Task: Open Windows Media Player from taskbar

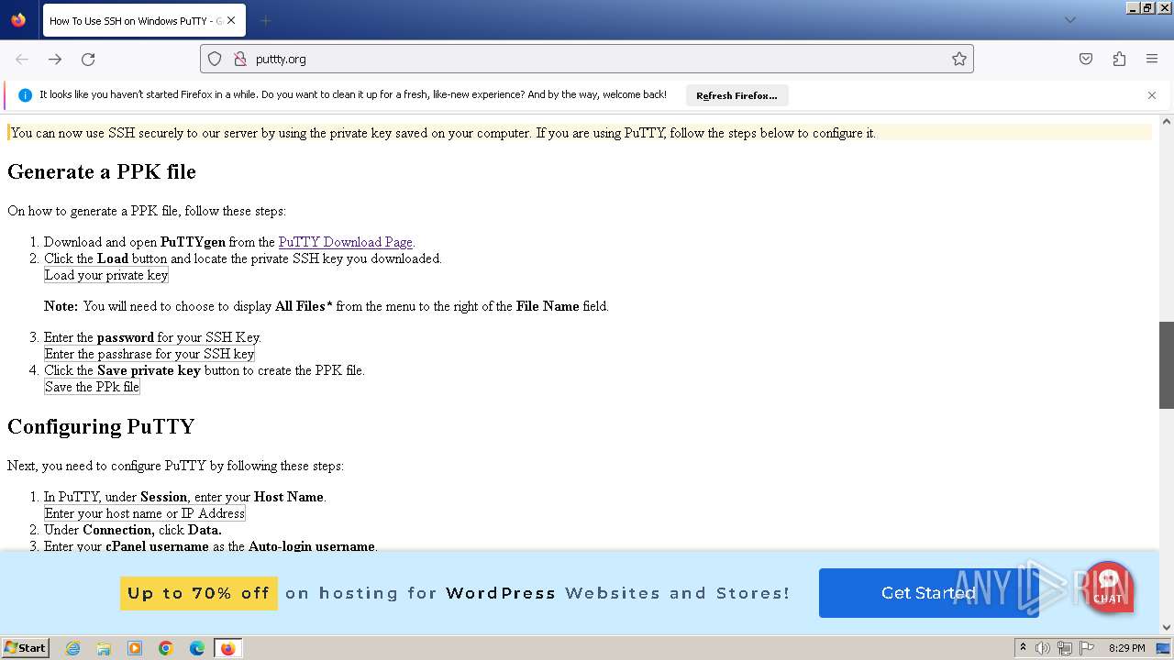Action: pyautogui.click(x=135, y=648)
